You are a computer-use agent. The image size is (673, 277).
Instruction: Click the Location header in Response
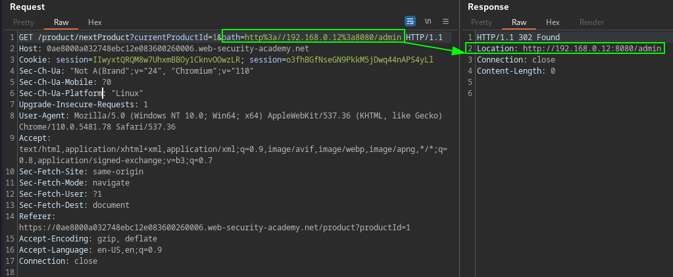[568, 48]
